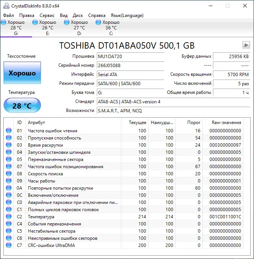The width and height of the screenshot is (254, 259).
Task: Click the Наихудш... column header
Action: pos(162,123)
